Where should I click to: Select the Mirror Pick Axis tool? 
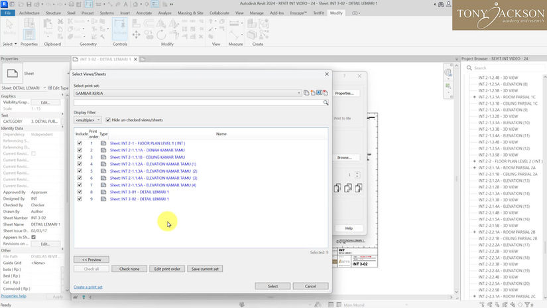pyautogui.click(x=161, y=23)
